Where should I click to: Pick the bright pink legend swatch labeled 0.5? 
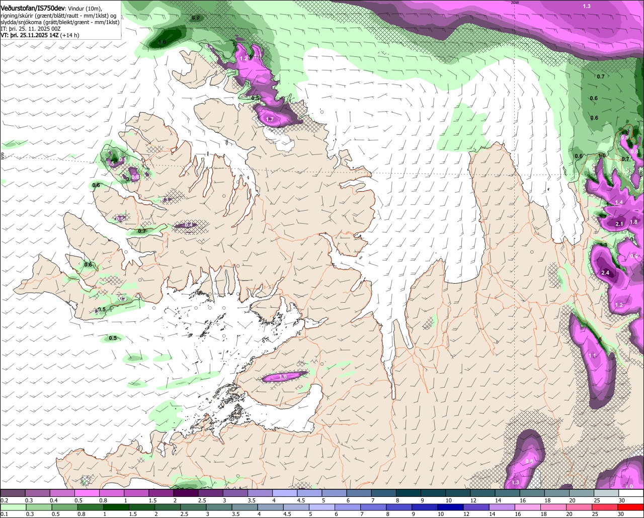point(87,493)
